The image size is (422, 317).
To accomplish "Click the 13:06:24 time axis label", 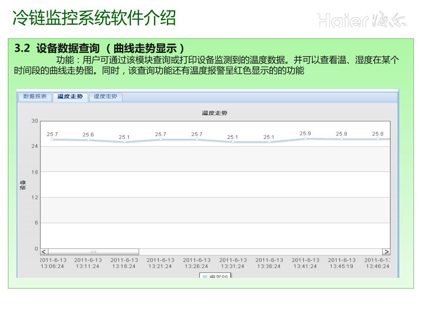I will (53, 263).
